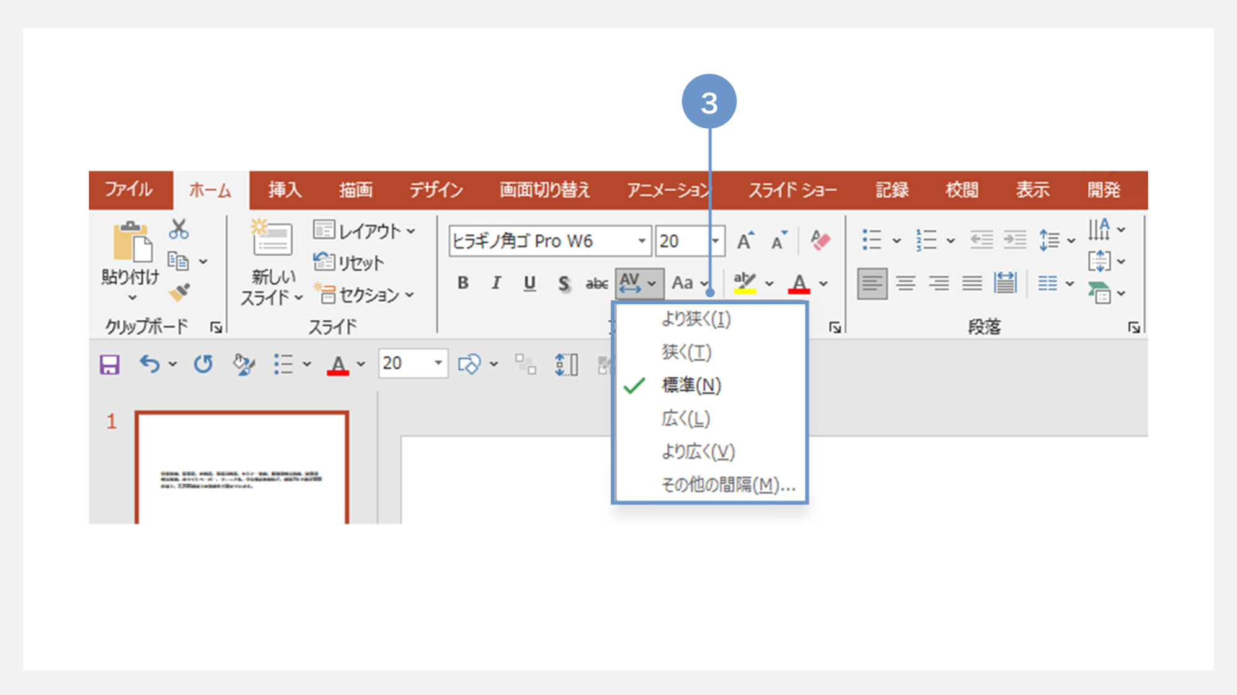Click the bullet list icon in quick toolbar
The width and height of the screenshot is (1237, 695).
[283, 364]
